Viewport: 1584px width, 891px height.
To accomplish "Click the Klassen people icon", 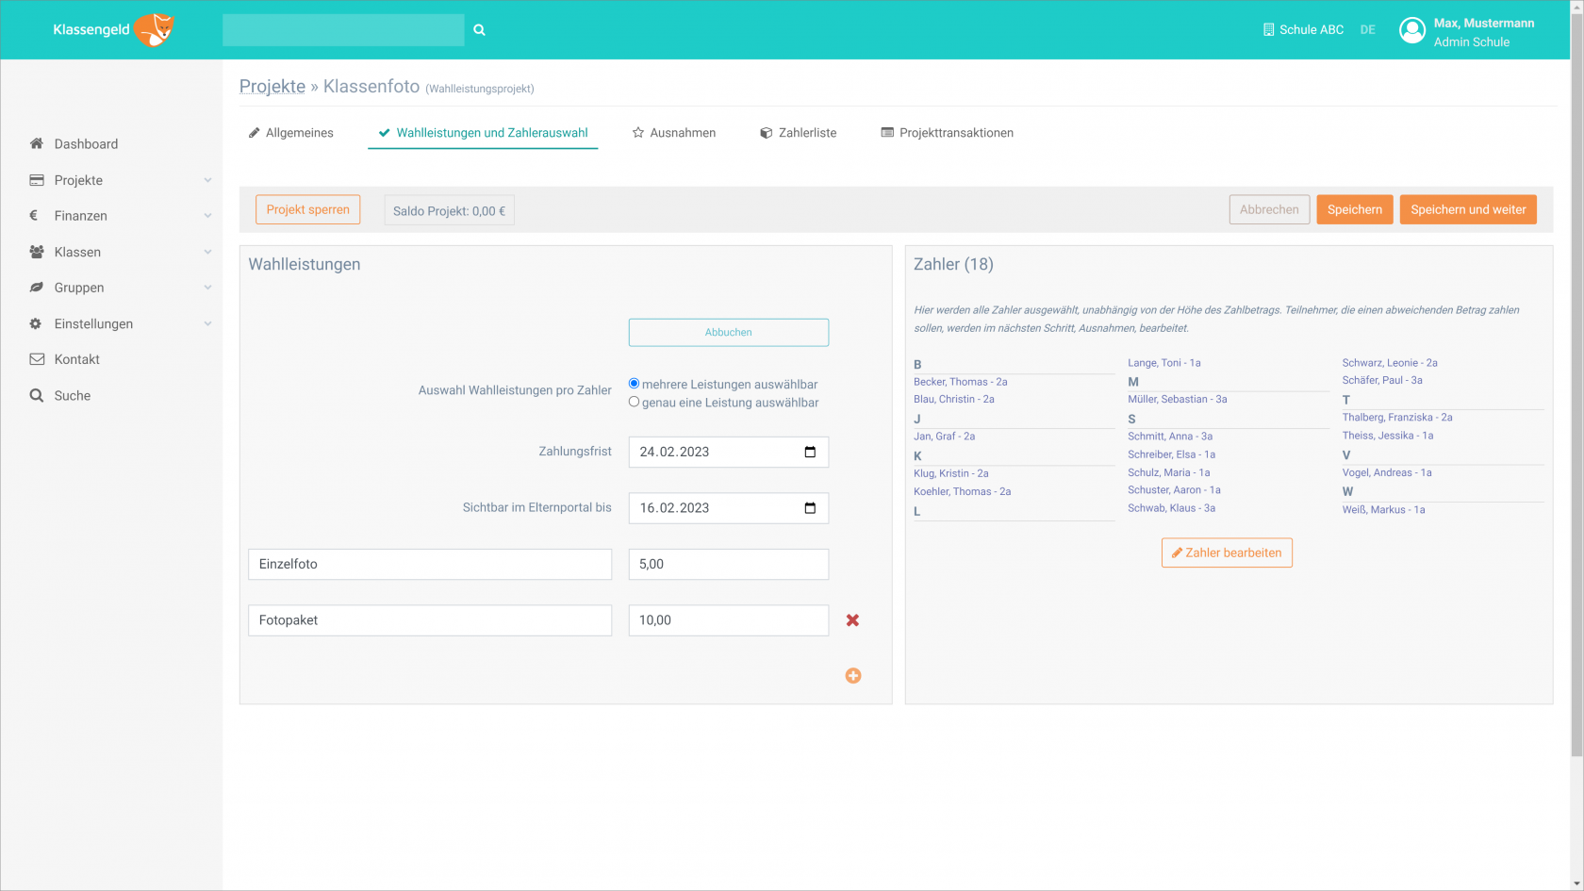I will [x=37, y=252].
